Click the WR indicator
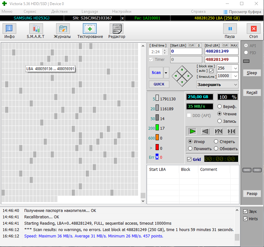 point(247,170)
